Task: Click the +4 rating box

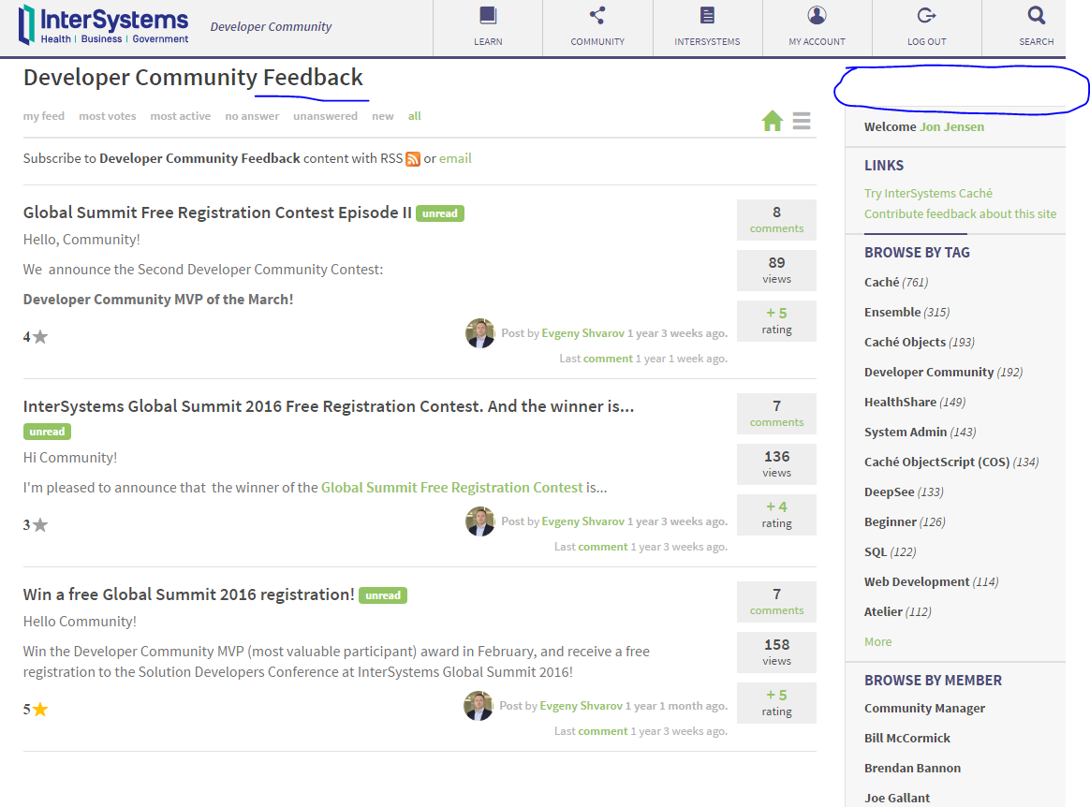Action: pos(776,515)
